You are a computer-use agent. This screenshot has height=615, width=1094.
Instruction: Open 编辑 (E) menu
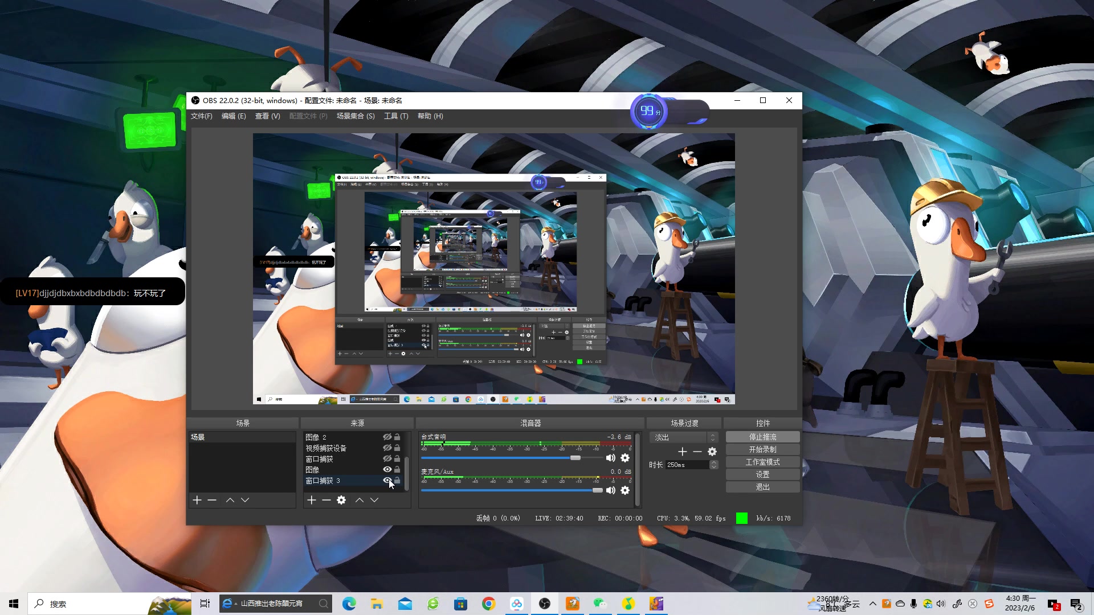234,116
